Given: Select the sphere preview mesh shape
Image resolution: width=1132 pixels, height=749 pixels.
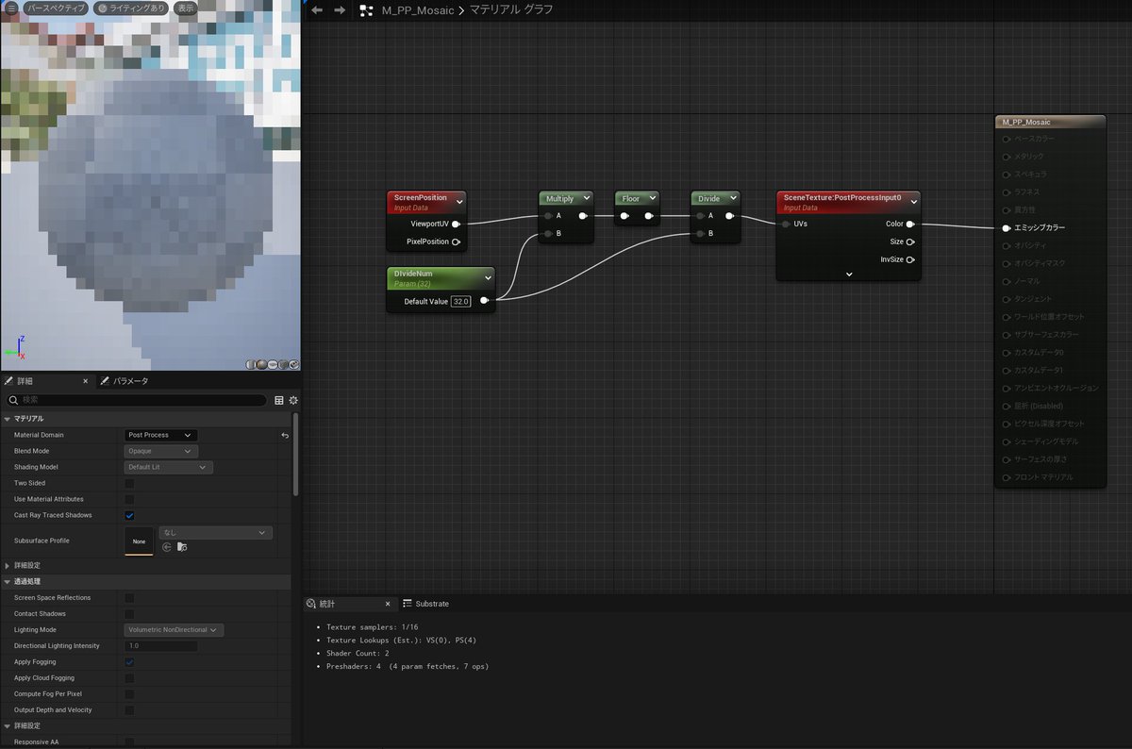Looking at the screenshot, I should tap(261, 363).
